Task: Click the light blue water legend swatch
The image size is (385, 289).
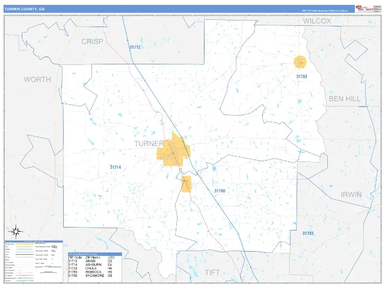Action: click(25, 249)
